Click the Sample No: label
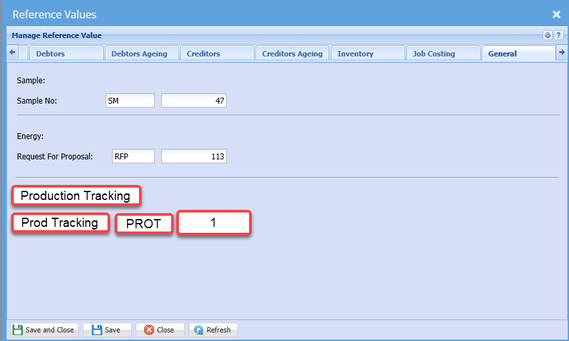 coord(37,100)
